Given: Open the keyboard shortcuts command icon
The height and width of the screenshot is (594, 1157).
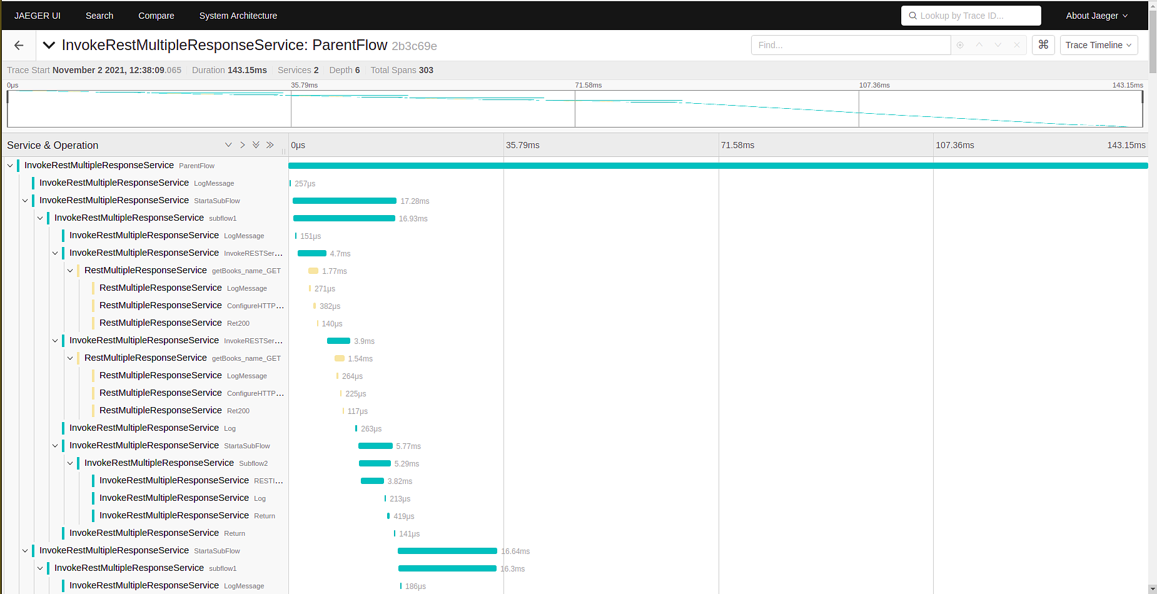Looking at the screenshot, I should (1043, 45).
